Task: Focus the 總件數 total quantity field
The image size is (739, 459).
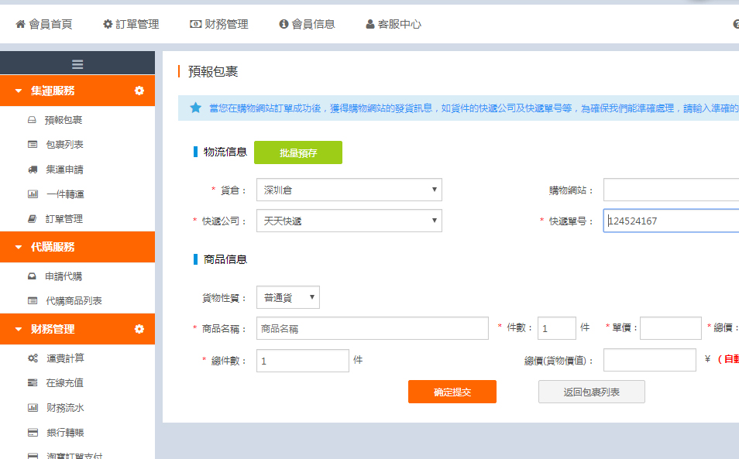Action: point(303,361)
